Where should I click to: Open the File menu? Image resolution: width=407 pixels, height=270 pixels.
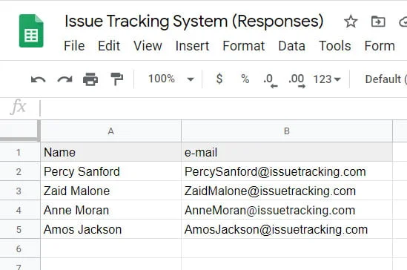click(74, 46)
